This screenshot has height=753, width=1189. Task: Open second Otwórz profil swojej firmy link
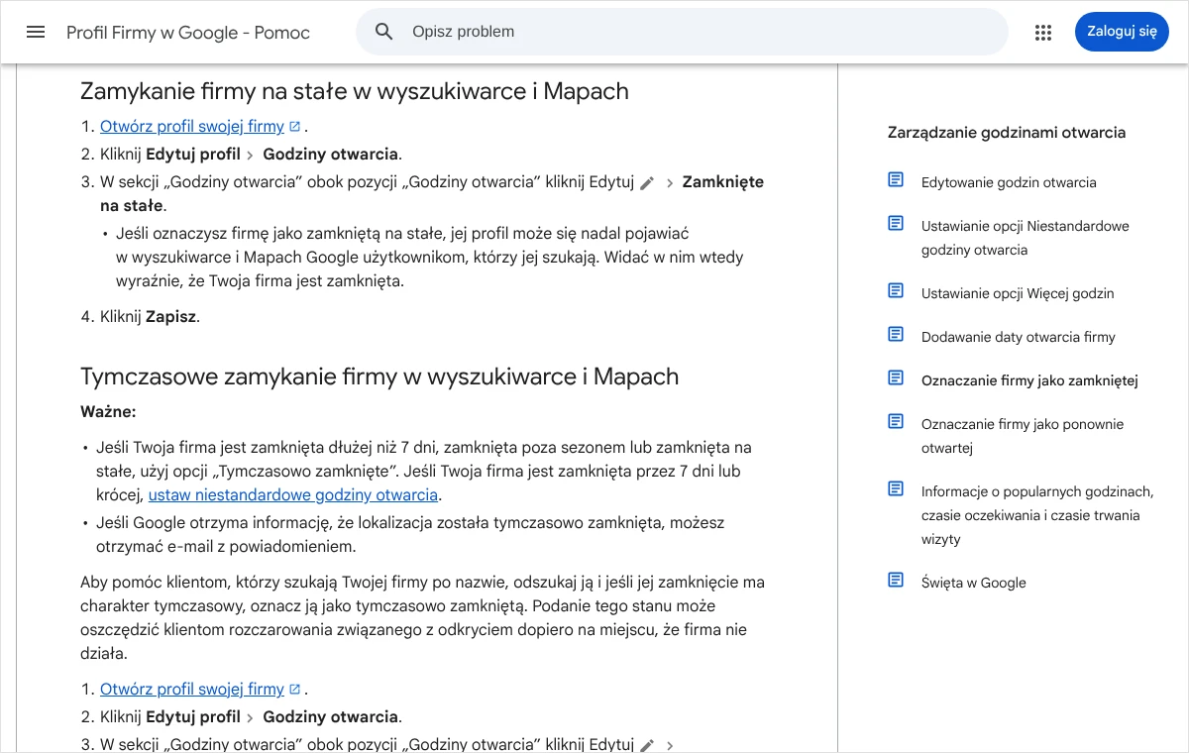point(192,690)
